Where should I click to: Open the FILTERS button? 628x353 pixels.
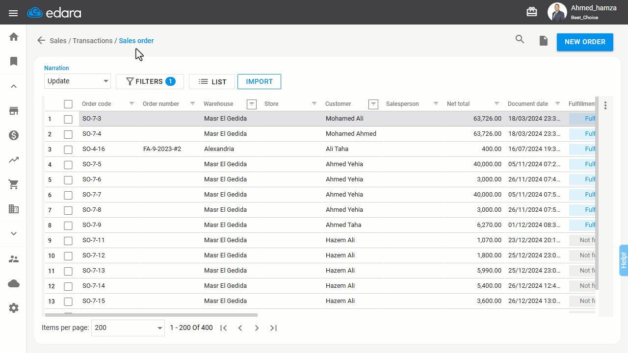coord(150,81)
